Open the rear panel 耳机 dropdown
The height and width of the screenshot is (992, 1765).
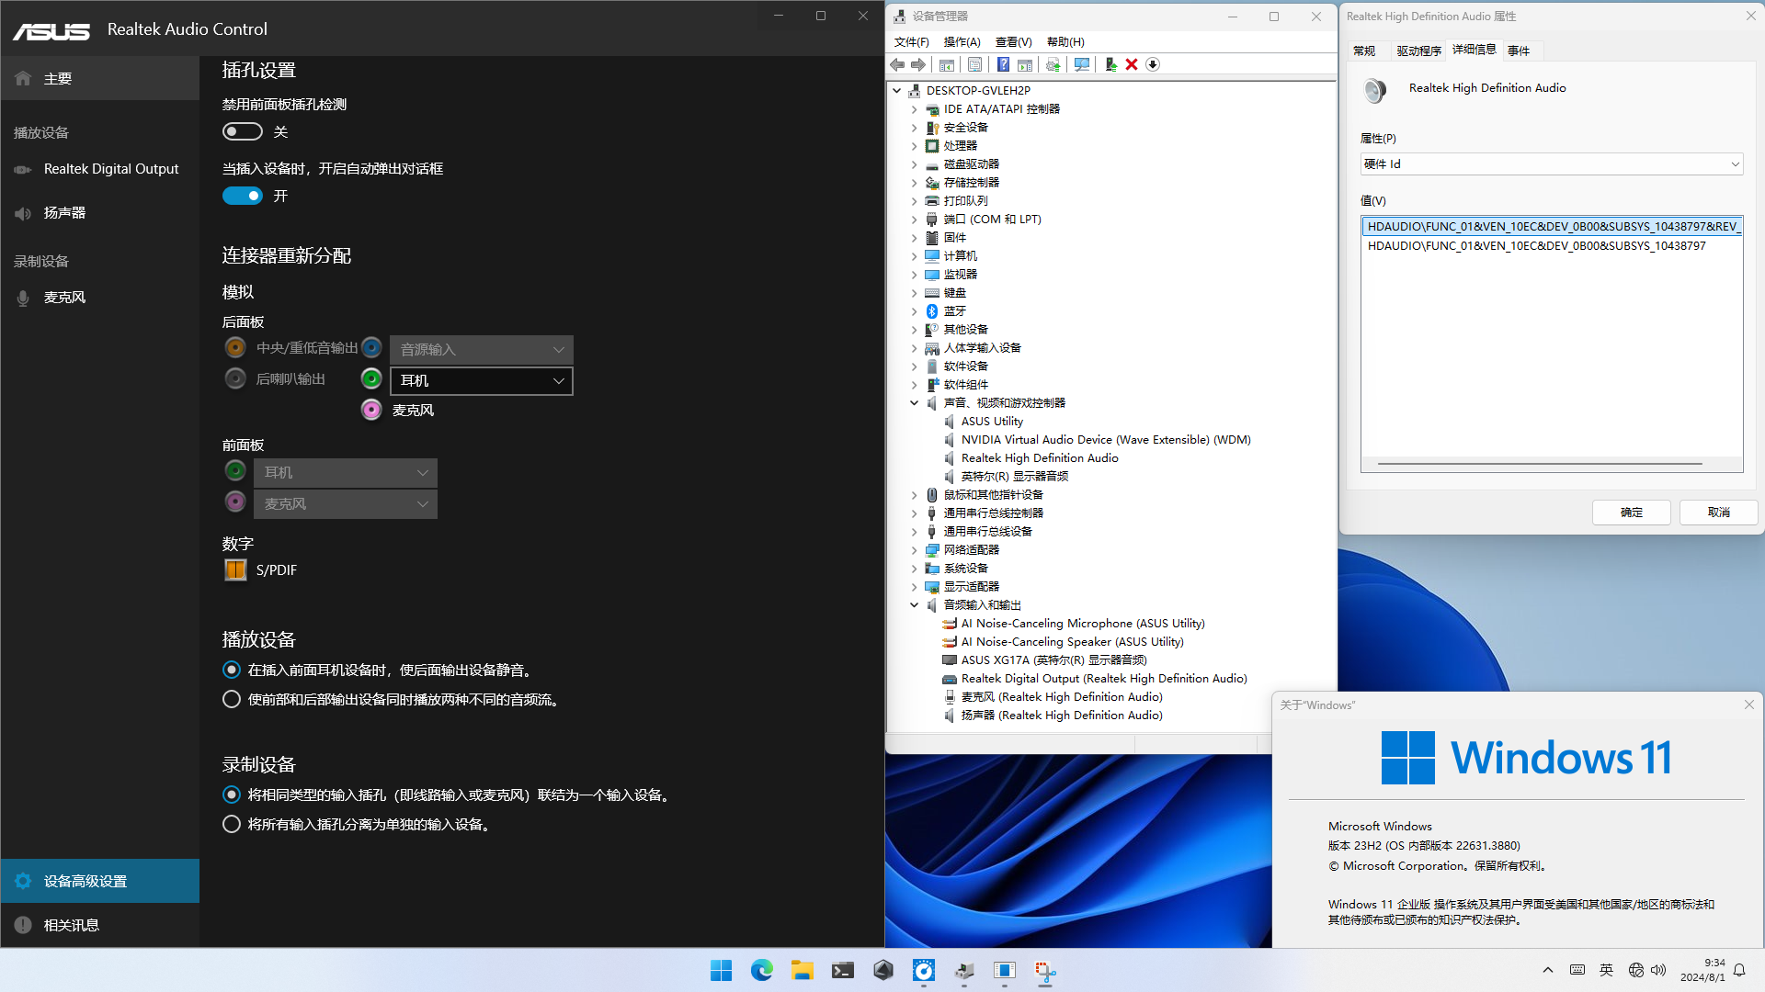tap(481, 380)
